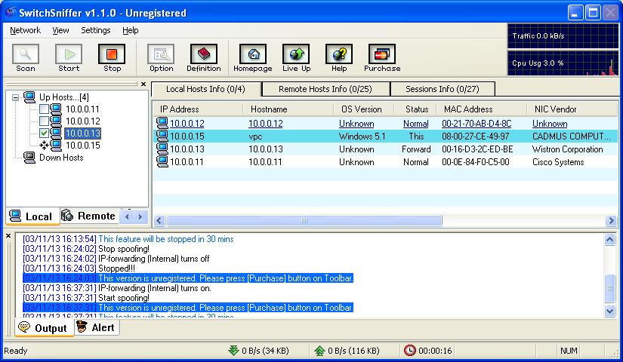Click the output log vertical scrollbar thumb

point(610,288)
